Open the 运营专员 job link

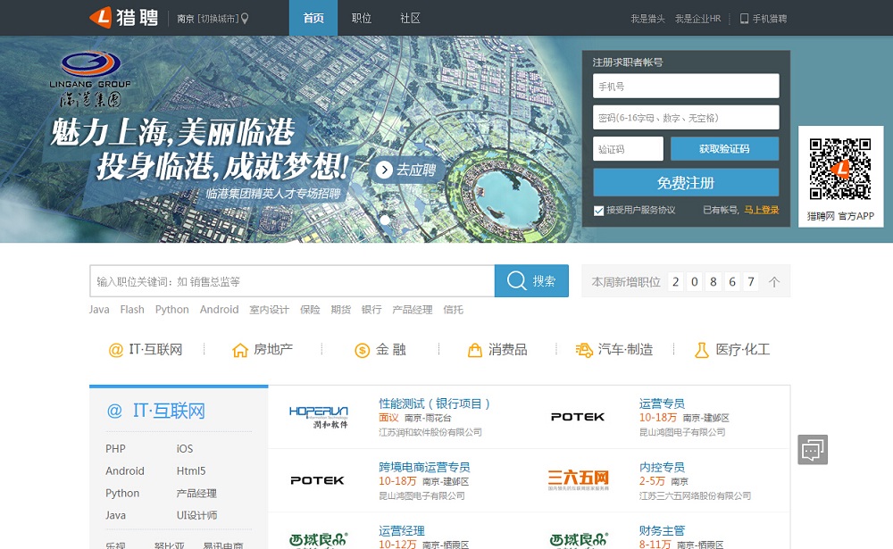pos(662,403)
